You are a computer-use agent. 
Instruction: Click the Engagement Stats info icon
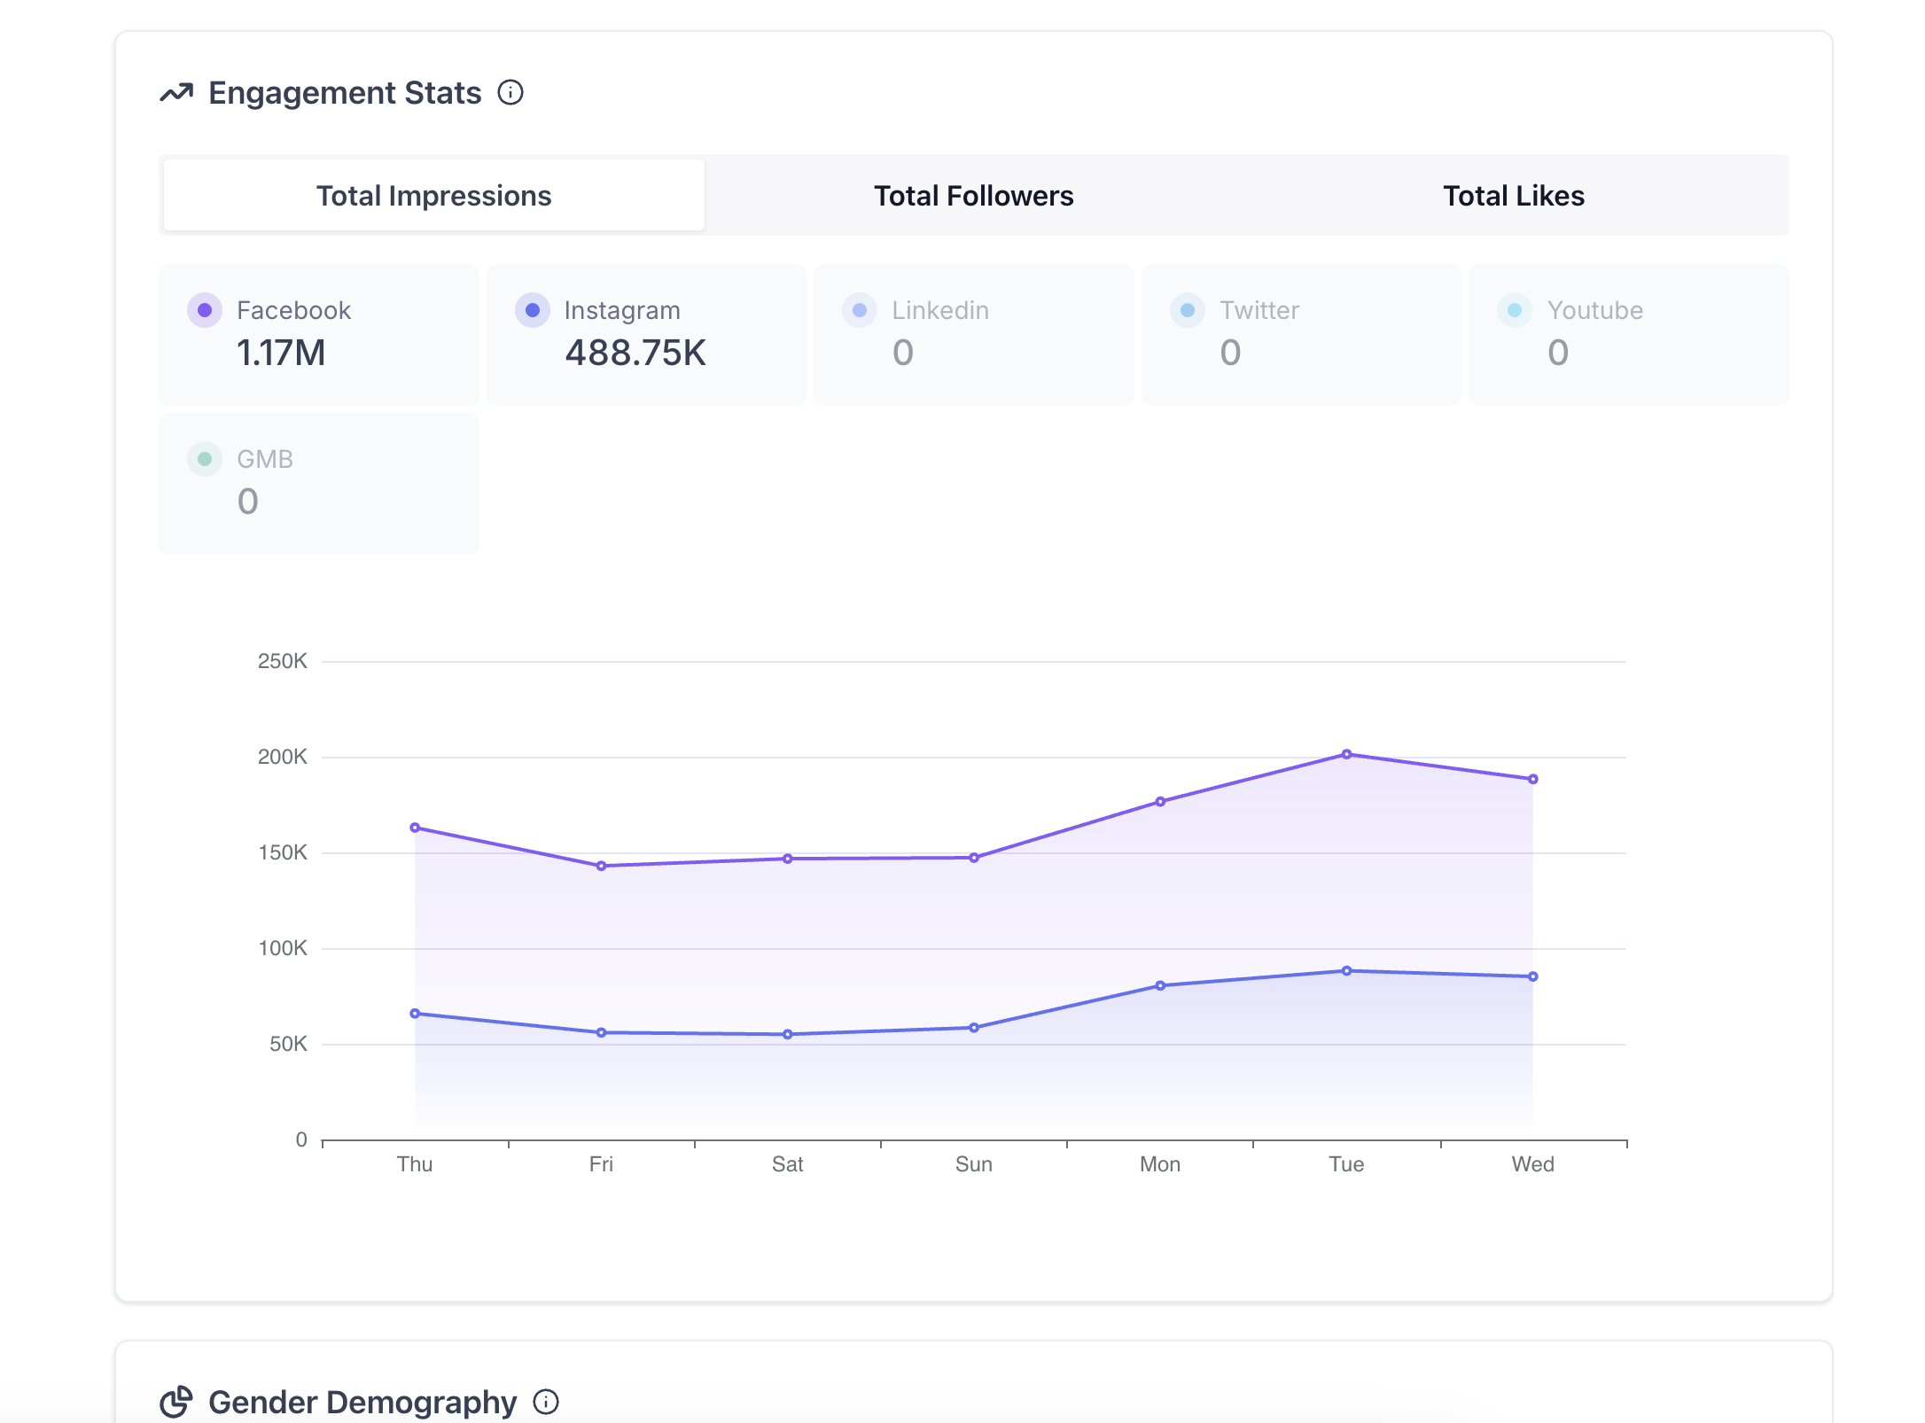(x=510, y=92)
